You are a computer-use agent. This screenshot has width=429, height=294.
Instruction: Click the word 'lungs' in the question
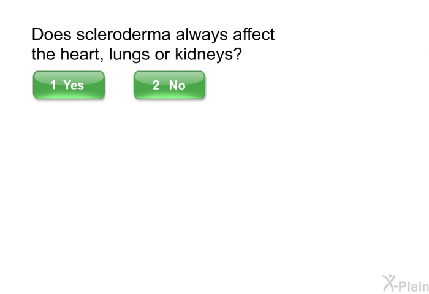[x=129, y=55]
